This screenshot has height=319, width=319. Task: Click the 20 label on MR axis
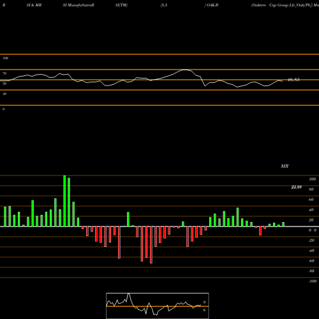click(311, 220)
